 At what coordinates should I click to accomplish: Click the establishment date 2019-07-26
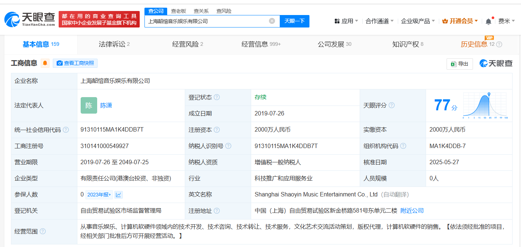269,114
